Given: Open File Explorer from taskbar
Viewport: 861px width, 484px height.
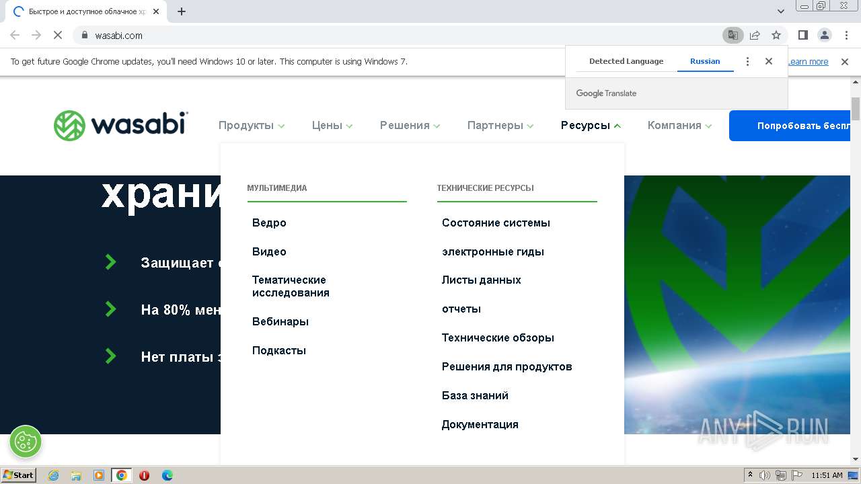Looking at the screenshot, I should [76, 475].
